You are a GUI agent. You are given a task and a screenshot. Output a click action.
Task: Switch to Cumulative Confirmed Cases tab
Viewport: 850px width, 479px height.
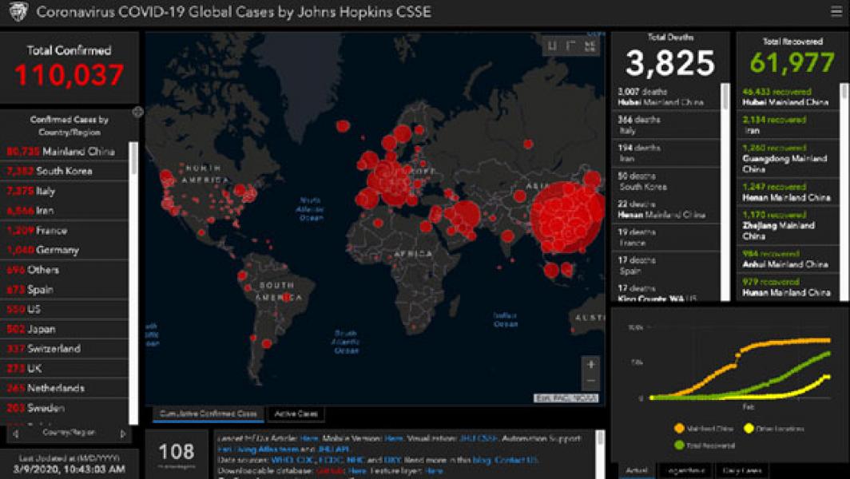pyautogui.click(x=207, y=414)
